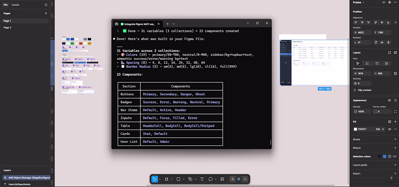Open shape tool dropdown arrow
399x187 pixels.
(x=183, y=179)
